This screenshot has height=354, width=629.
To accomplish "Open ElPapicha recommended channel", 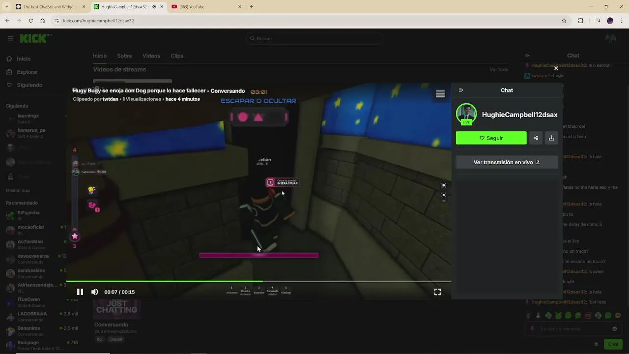I will point(34,215).
